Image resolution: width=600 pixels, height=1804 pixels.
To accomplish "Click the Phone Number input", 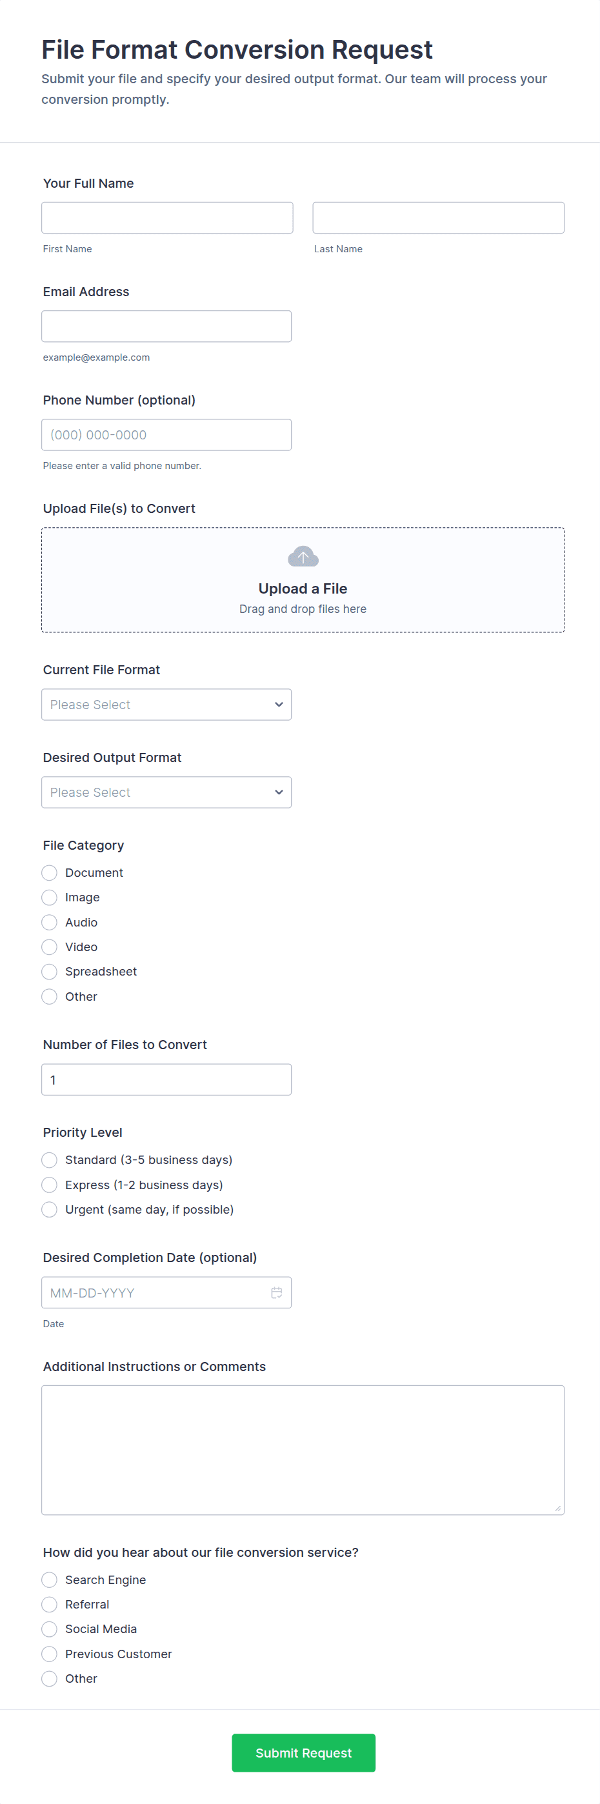I will (x=166, y=435).
